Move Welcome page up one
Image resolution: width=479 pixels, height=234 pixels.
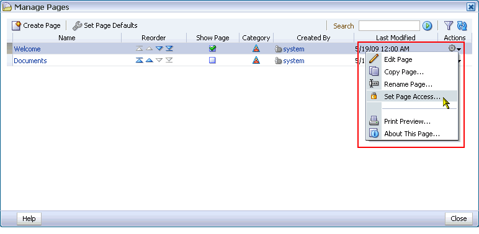(x=149, y=48)
